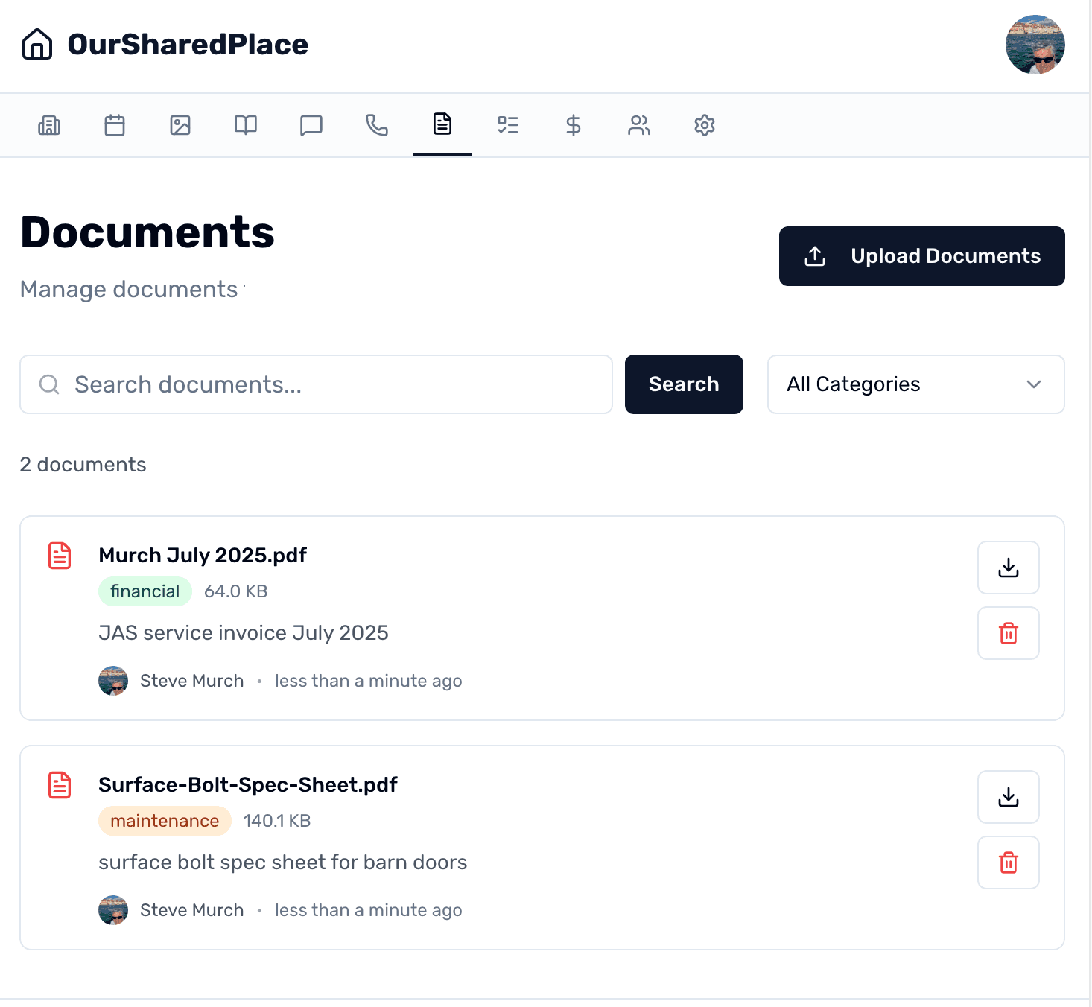Open the finances dollar section
Viewport: 1092px width, 1007px height.
click(574, 125)
